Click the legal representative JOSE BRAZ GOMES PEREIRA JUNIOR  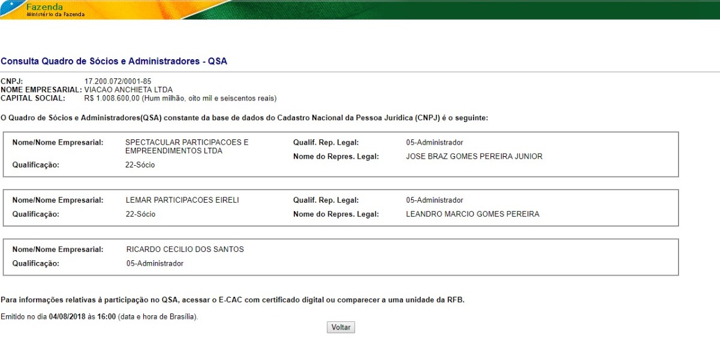point(474,157)
